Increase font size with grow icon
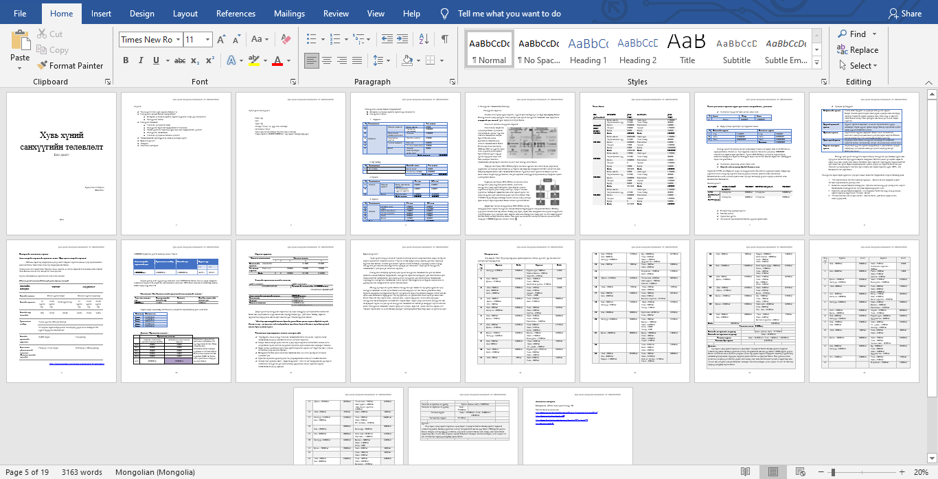This screenshot has height=479, width=938. tap(221, 40)
